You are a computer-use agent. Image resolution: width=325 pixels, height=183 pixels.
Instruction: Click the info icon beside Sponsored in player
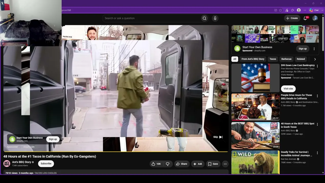[x=19, y=147]
